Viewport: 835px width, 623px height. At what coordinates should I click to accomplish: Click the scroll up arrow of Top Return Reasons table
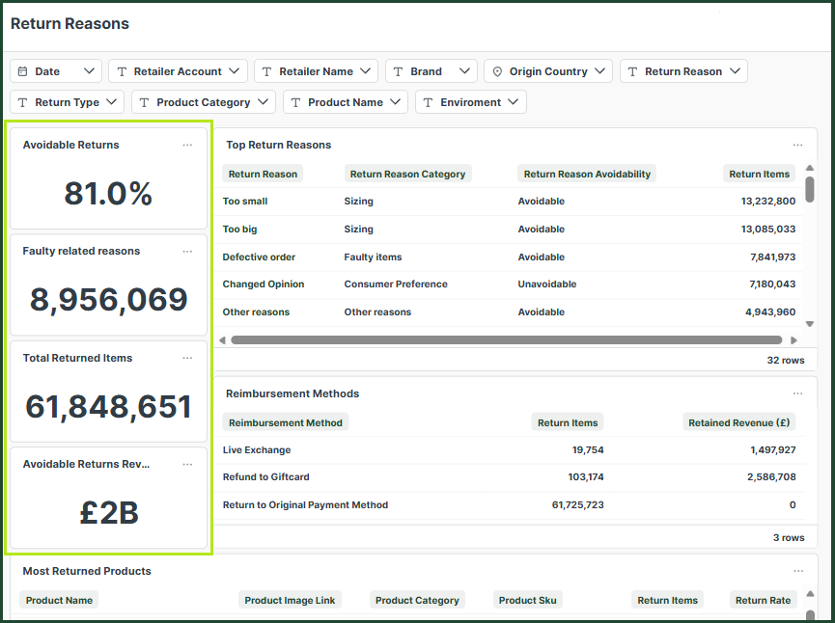810,168
